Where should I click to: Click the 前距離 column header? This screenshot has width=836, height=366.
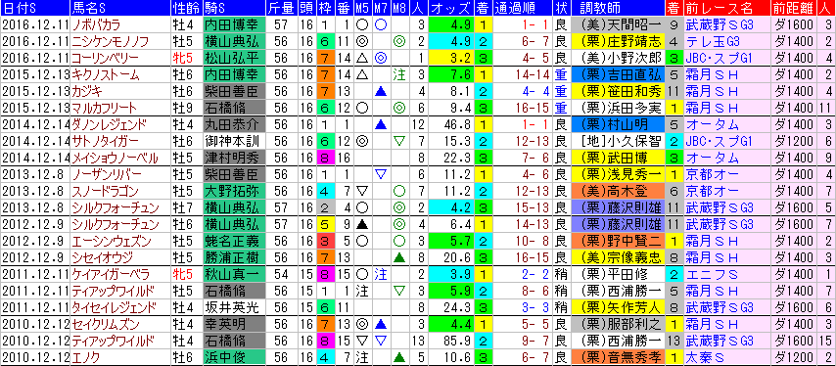click(793, 8)
